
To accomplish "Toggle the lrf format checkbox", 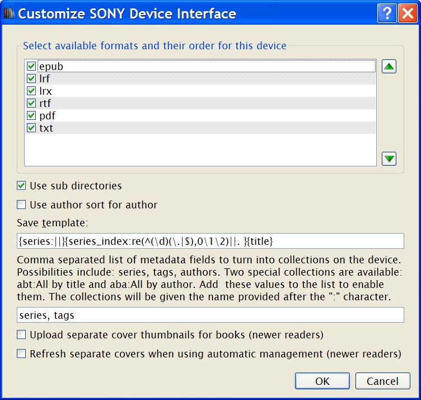I will coord(31,79).
